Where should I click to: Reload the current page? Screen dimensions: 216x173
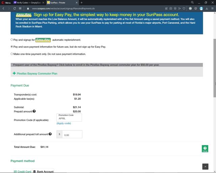tap(15, 8)
